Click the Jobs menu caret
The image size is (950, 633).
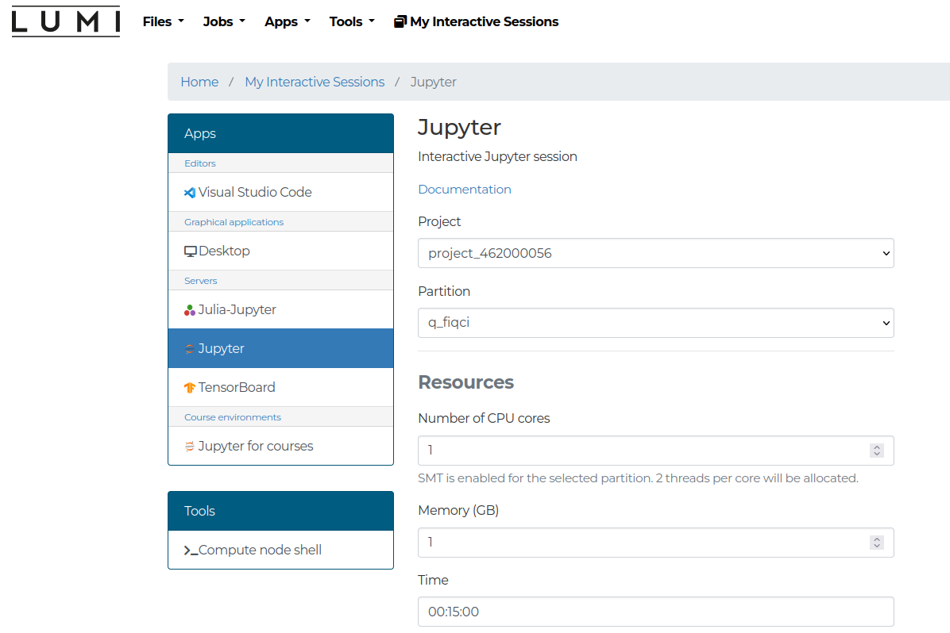click(x=242, y=21)
